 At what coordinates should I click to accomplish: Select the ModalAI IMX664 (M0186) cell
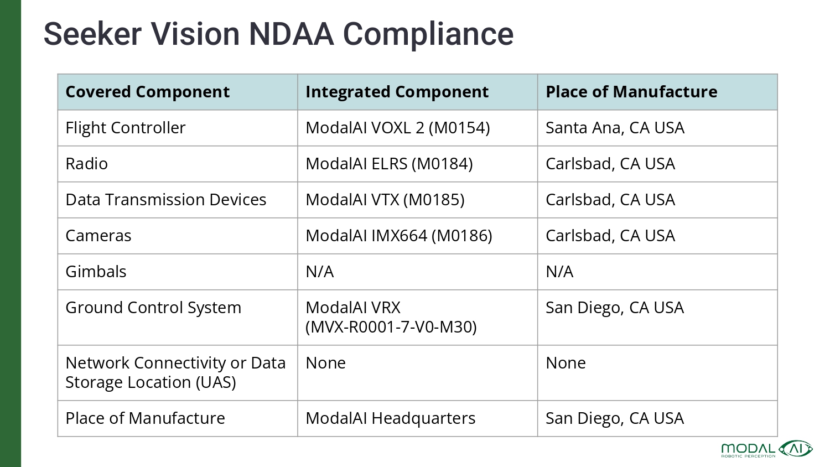398,236
